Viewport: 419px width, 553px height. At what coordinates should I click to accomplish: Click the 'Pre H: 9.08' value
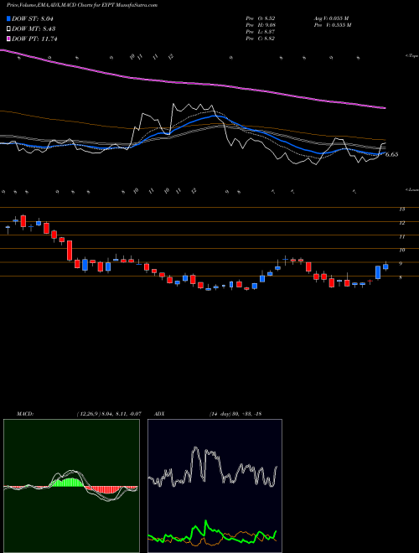(x=261, y=25)
